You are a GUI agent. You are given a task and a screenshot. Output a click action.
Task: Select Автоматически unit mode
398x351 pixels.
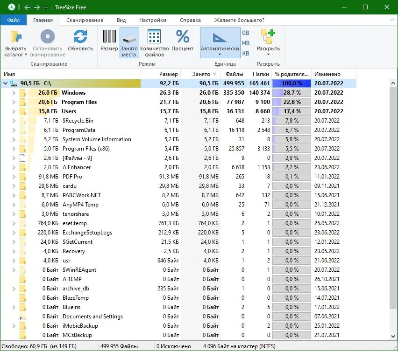tap(220, 42)
